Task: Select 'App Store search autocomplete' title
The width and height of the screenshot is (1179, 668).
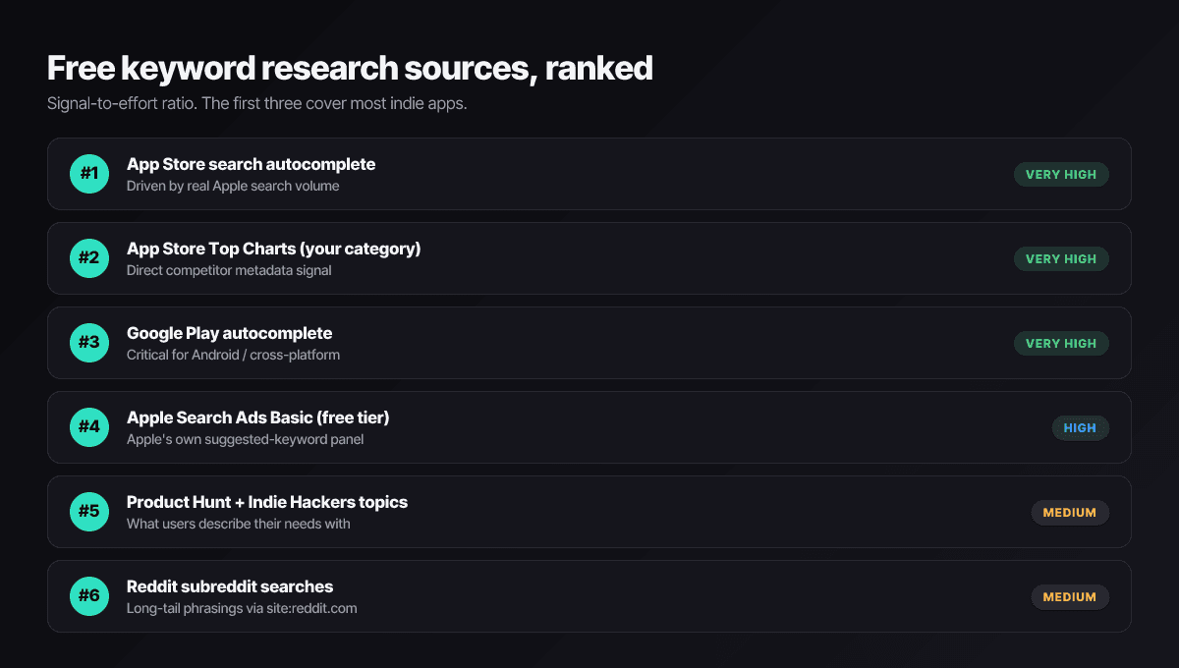Action: 251,164
